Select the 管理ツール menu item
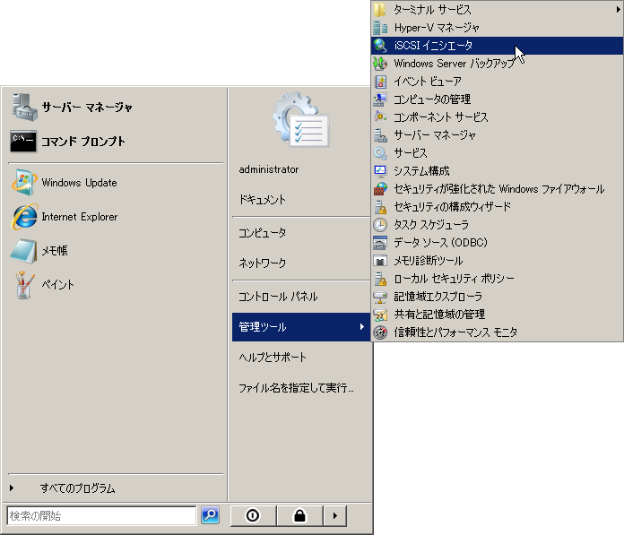Screen dimensions: 624x535 coord(301,327)
